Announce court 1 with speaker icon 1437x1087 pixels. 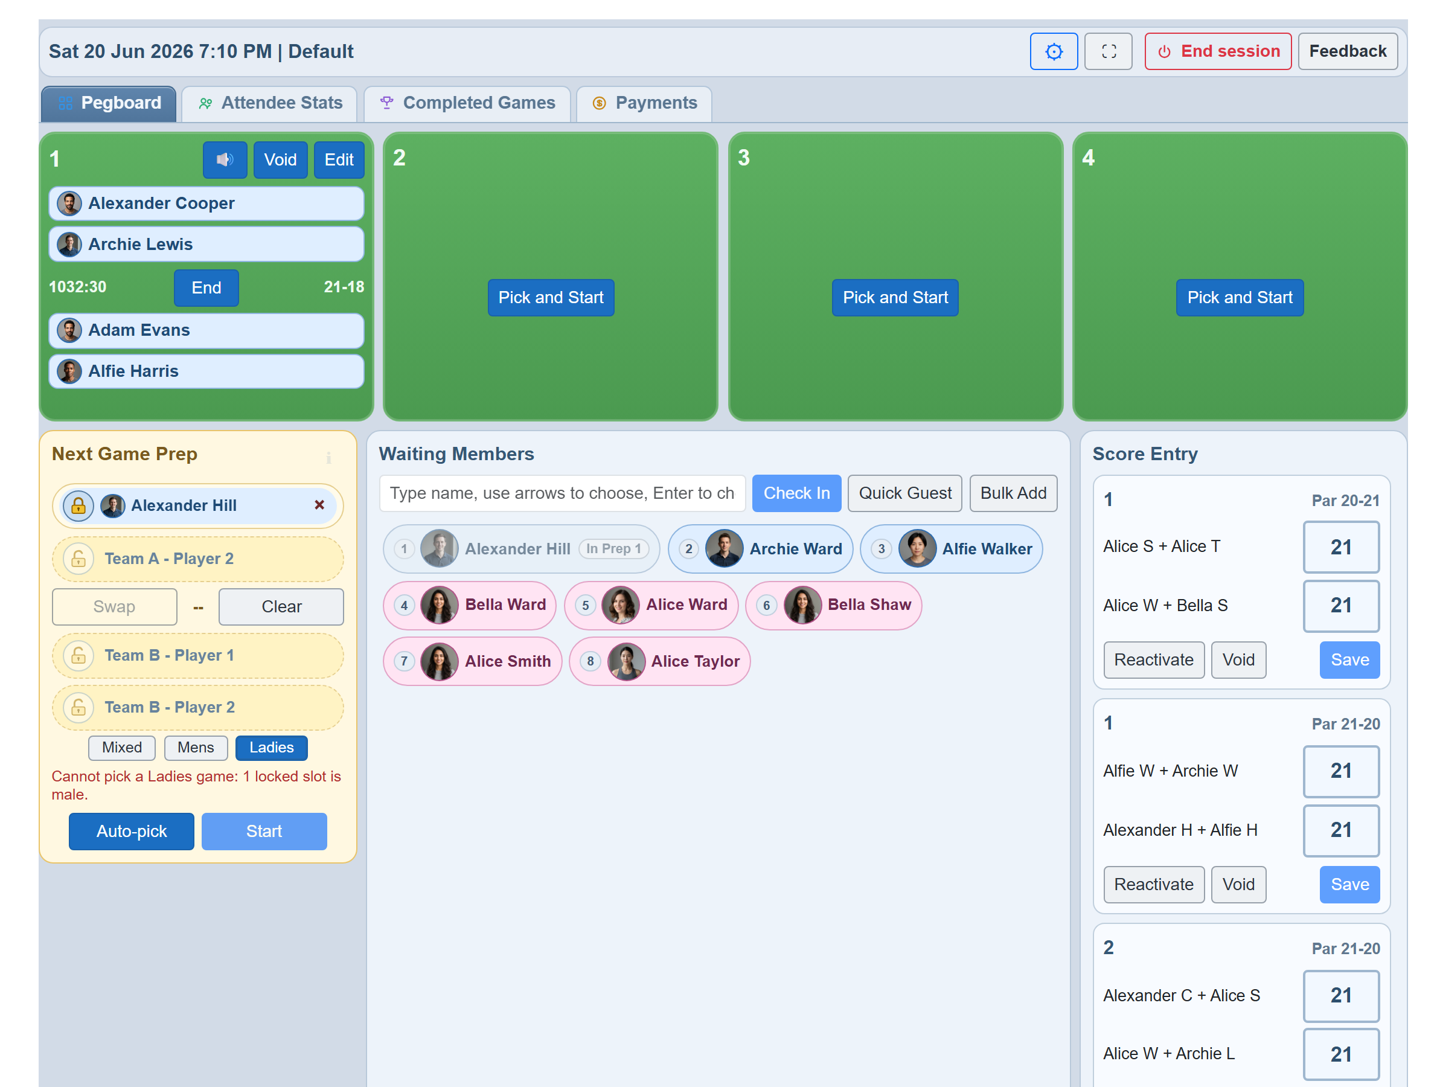point(225,160)
